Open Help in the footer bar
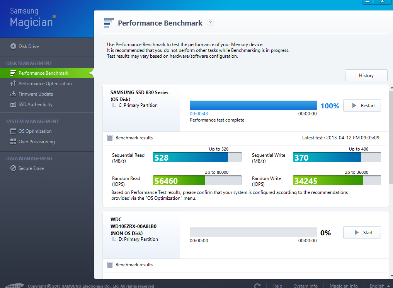This screenshot has height=288, width=393. [277, 286]
